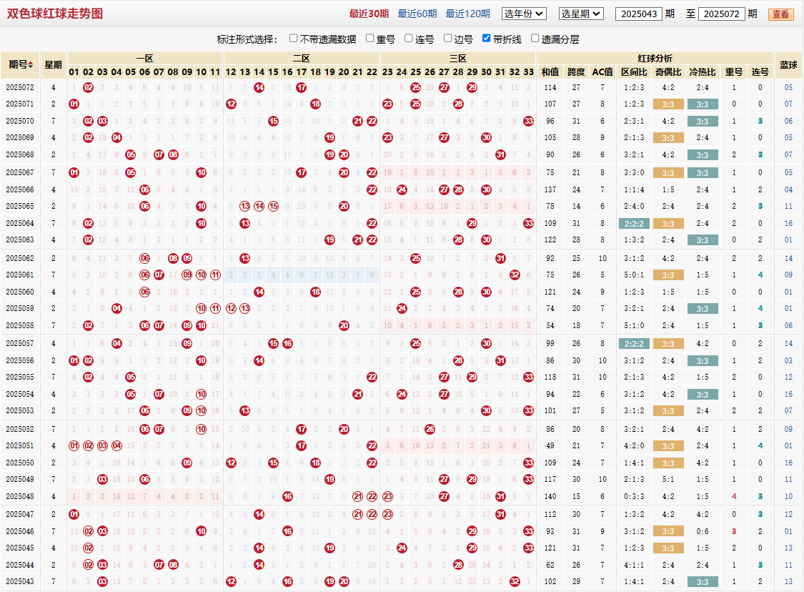This screenshot has width=804, height=592.
Task: Click the 二区 section header
Action: [302, 59]
